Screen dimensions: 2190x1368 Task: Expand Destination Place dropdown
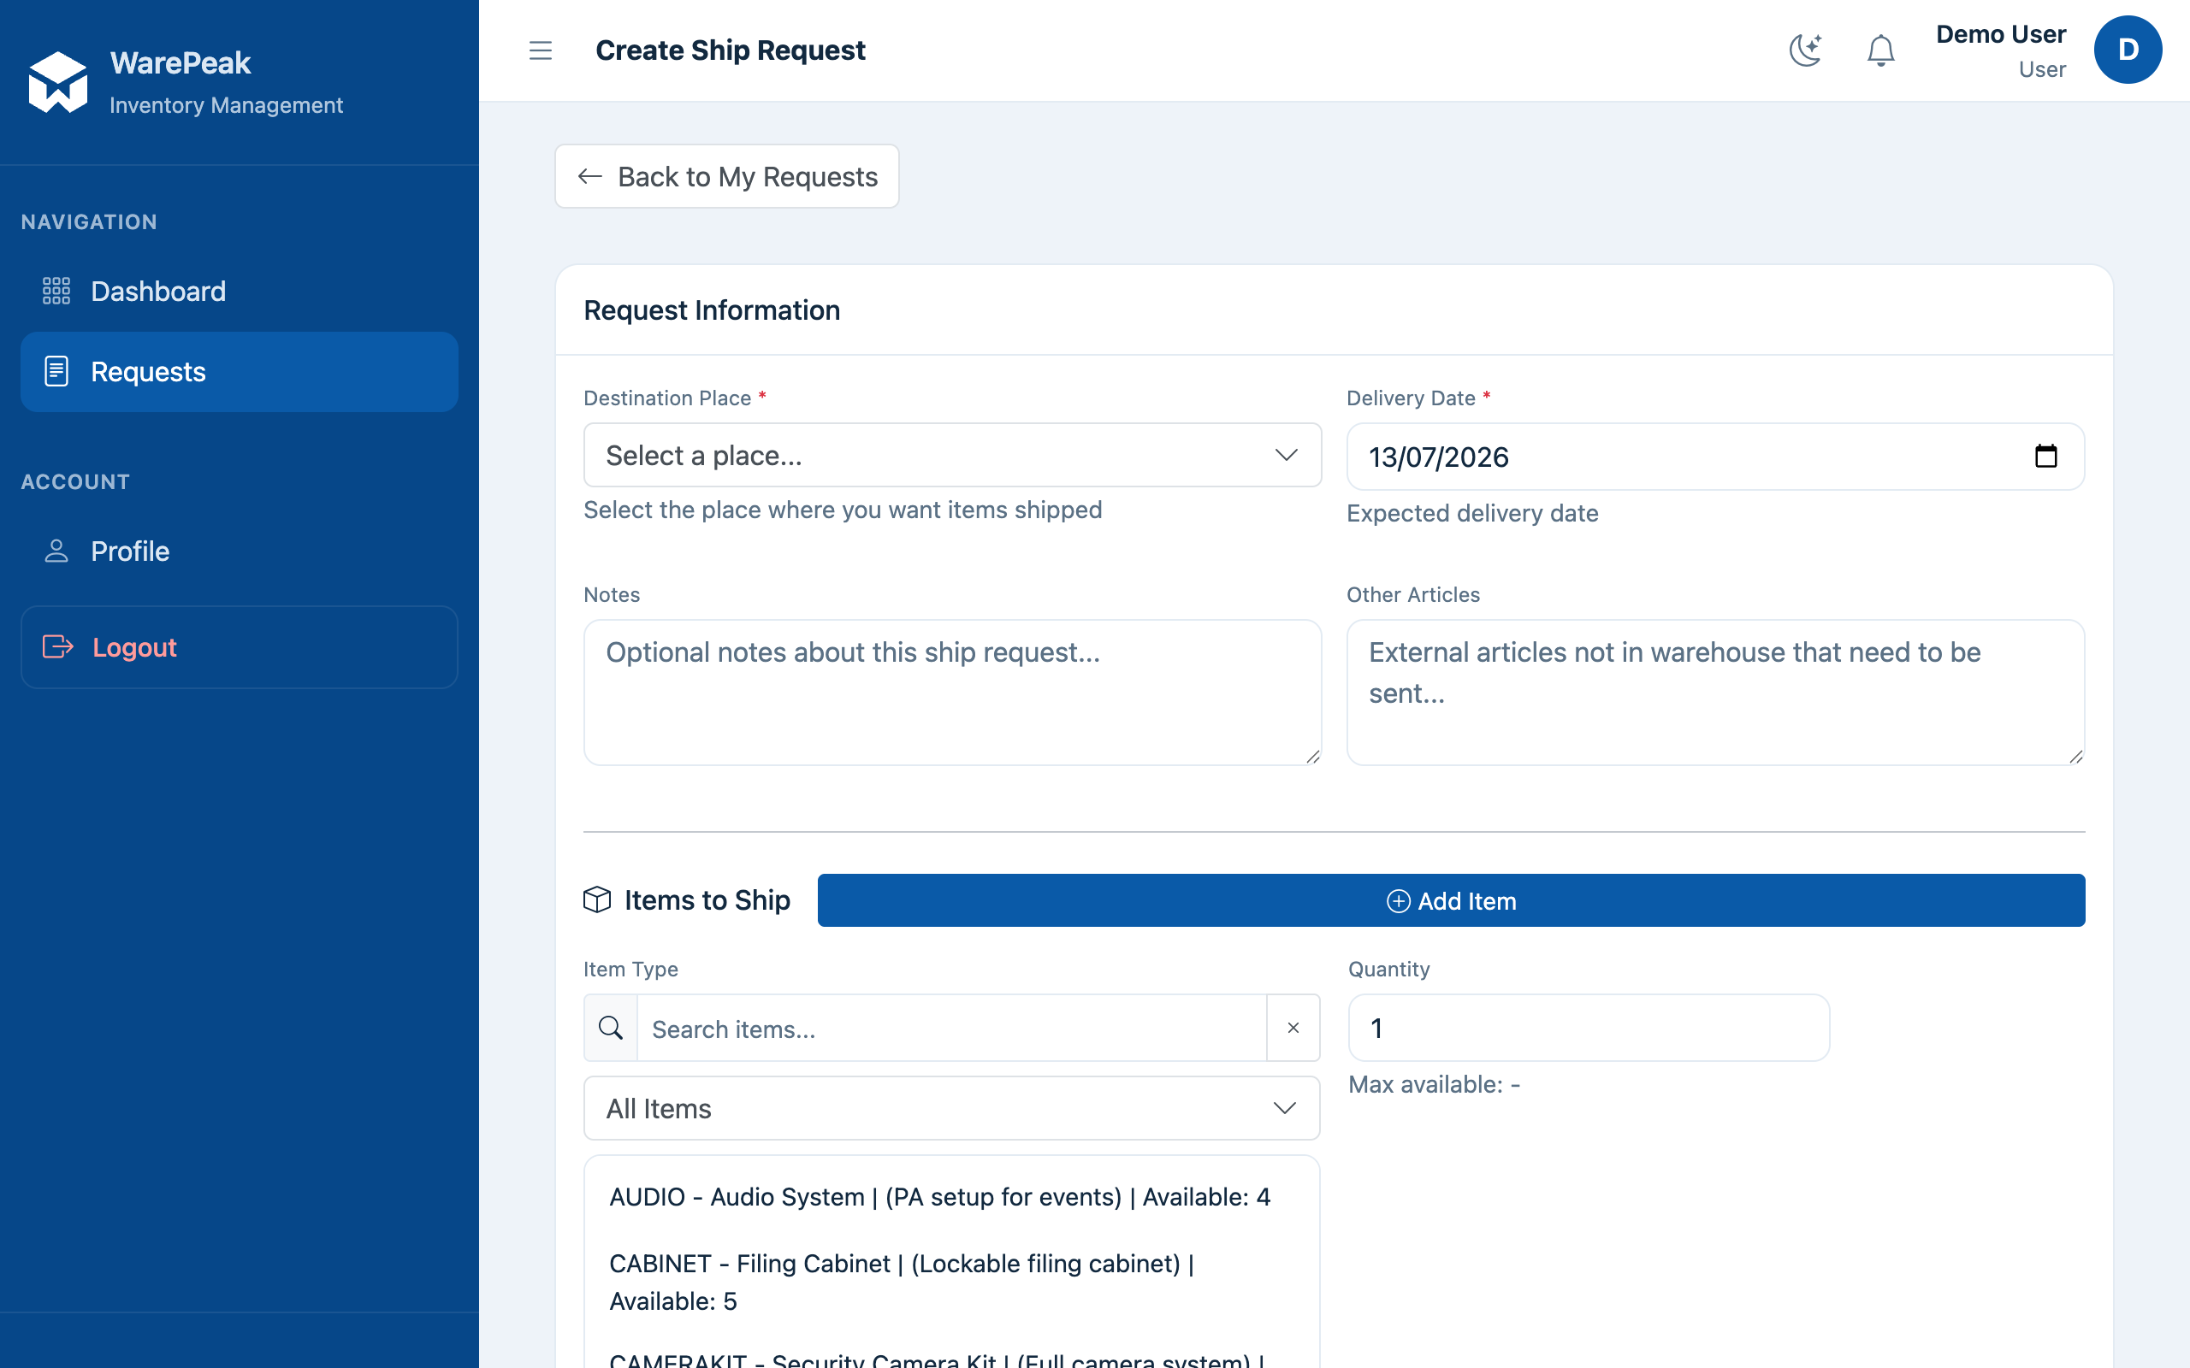[x=952, y=455]
